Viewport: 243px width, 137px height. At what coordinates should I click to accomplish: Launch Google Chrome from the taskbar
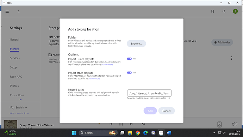coord(138,133)
